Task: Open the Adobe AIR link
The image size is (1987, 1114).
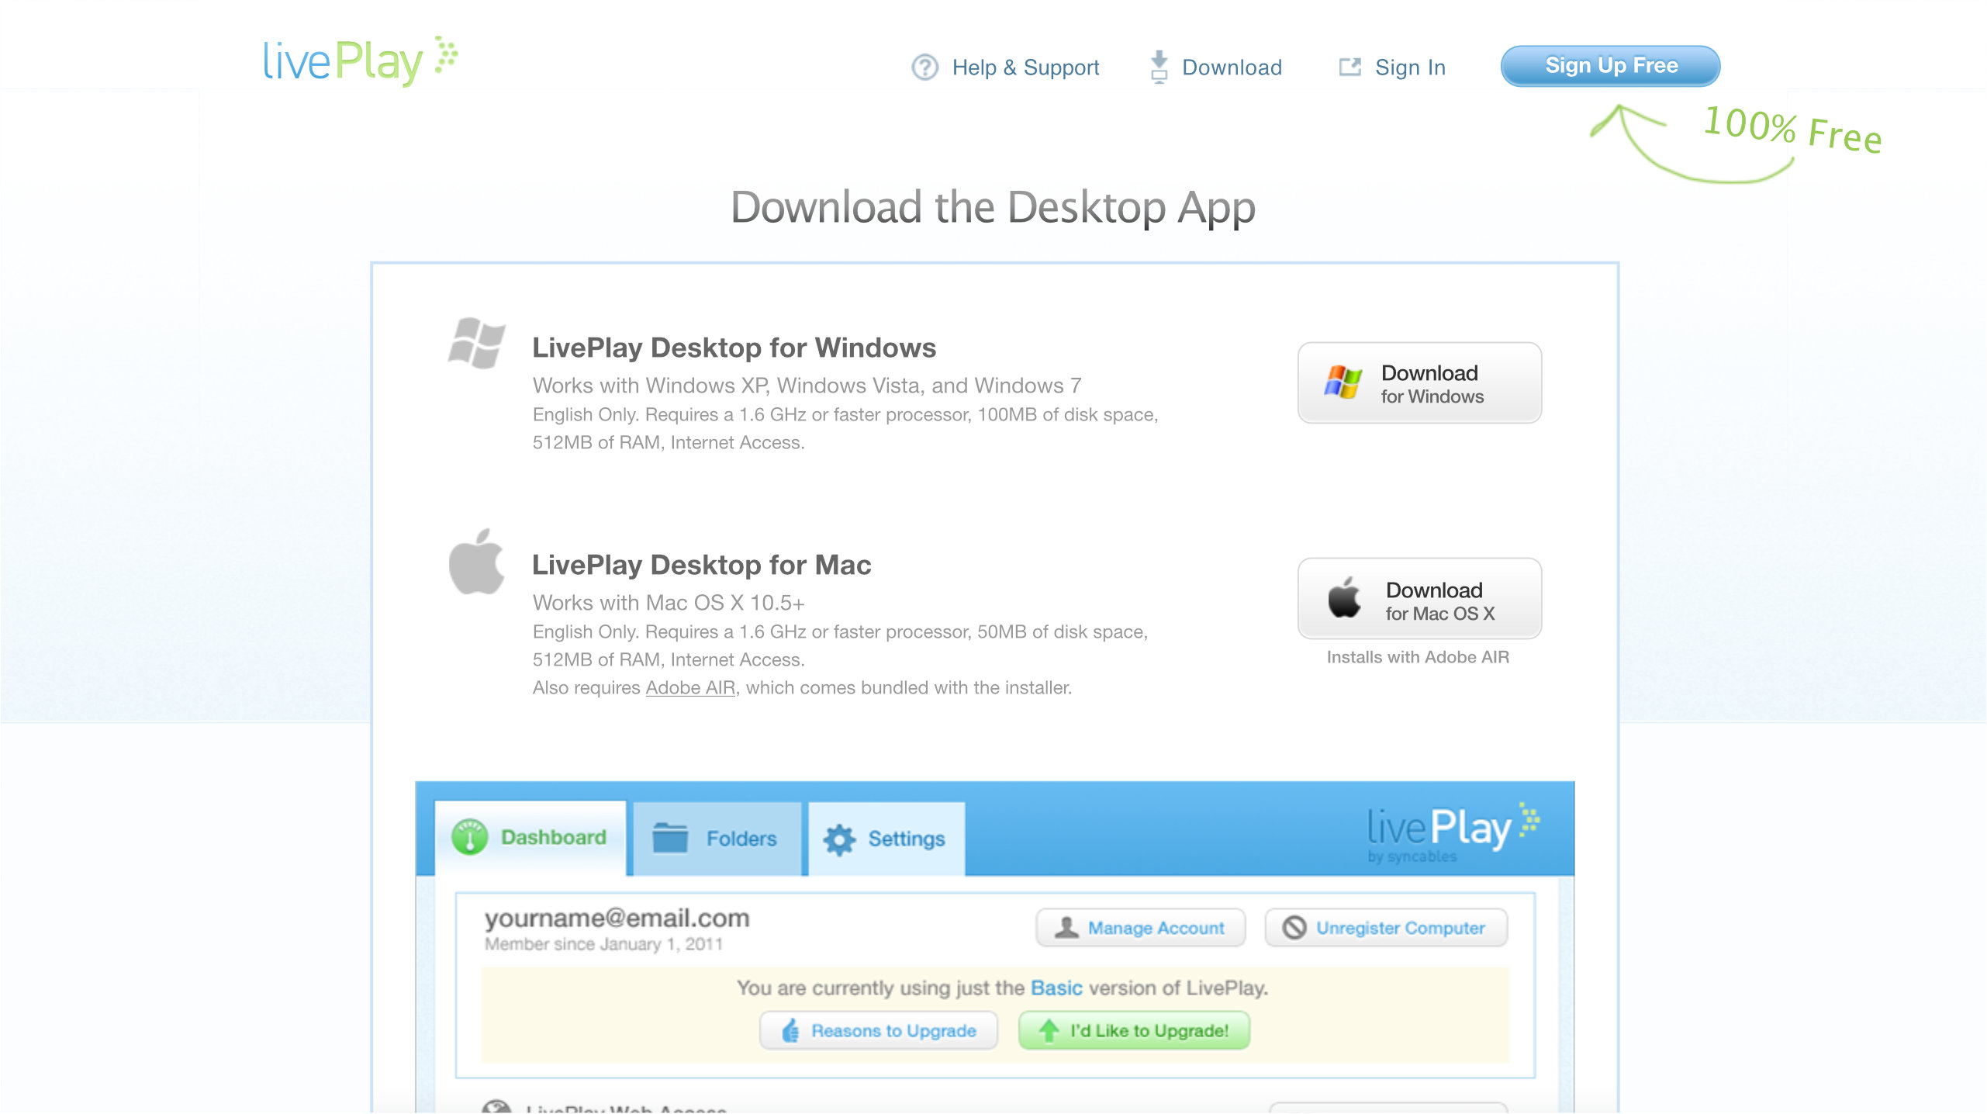Action: coord(690,687)
